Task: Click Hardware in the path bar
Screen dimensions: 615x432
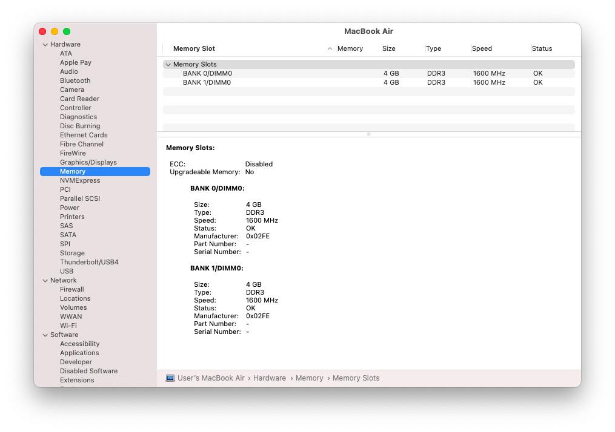Action: pos(270,378)
